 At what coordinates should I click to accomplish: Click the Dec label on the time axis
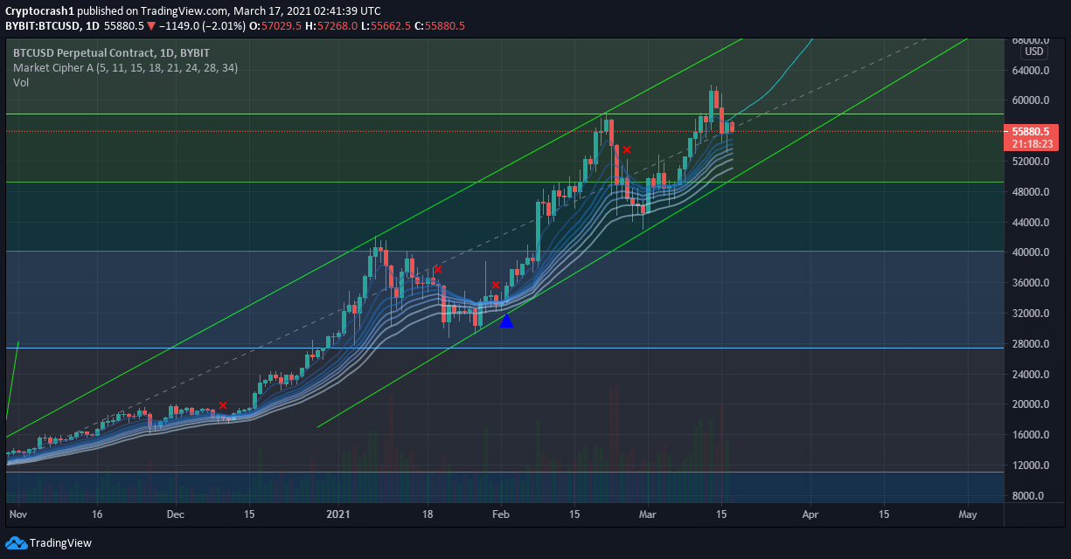(x=176, y=515)
